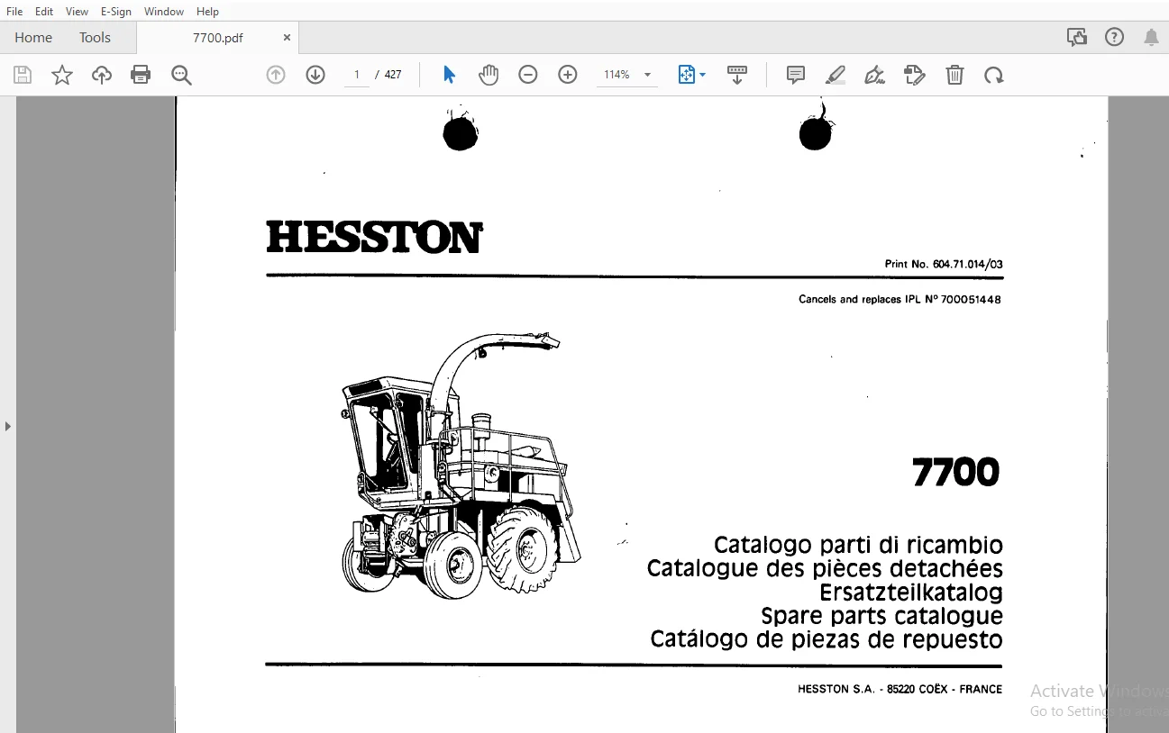Open the Help question mark icon
This screenshot has width=1169, height=733.
click(1115, 37)
